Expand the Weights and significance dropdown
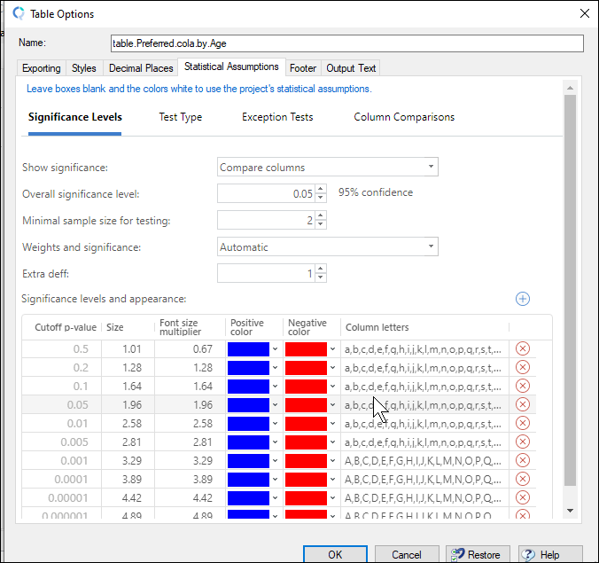599x563 pixels. coord(327,247)
